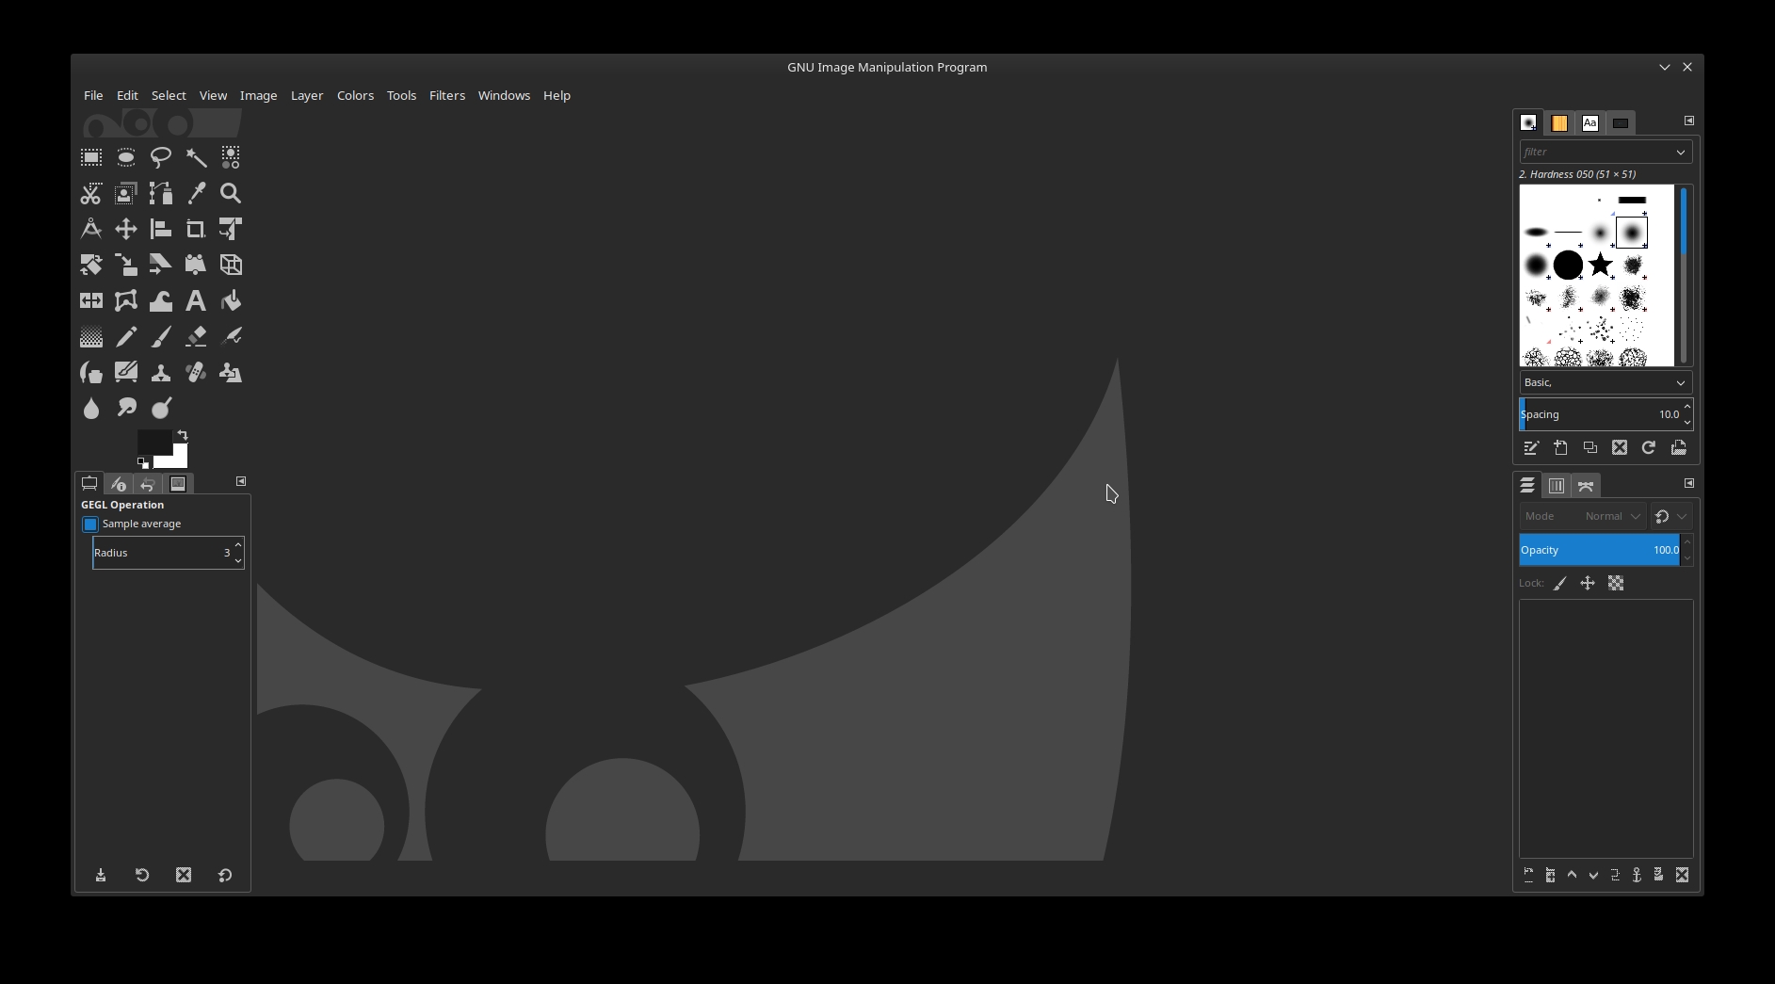Select the Perspective tool

(196, 265)
